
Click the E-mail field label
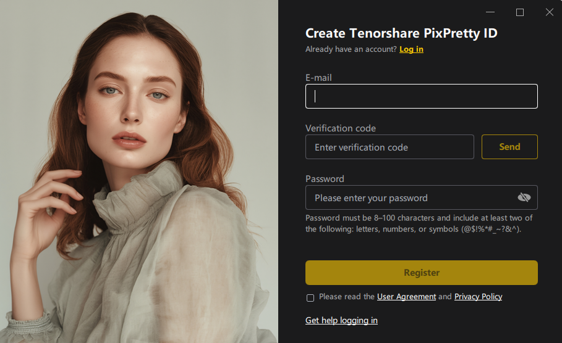tap(318, 78)
